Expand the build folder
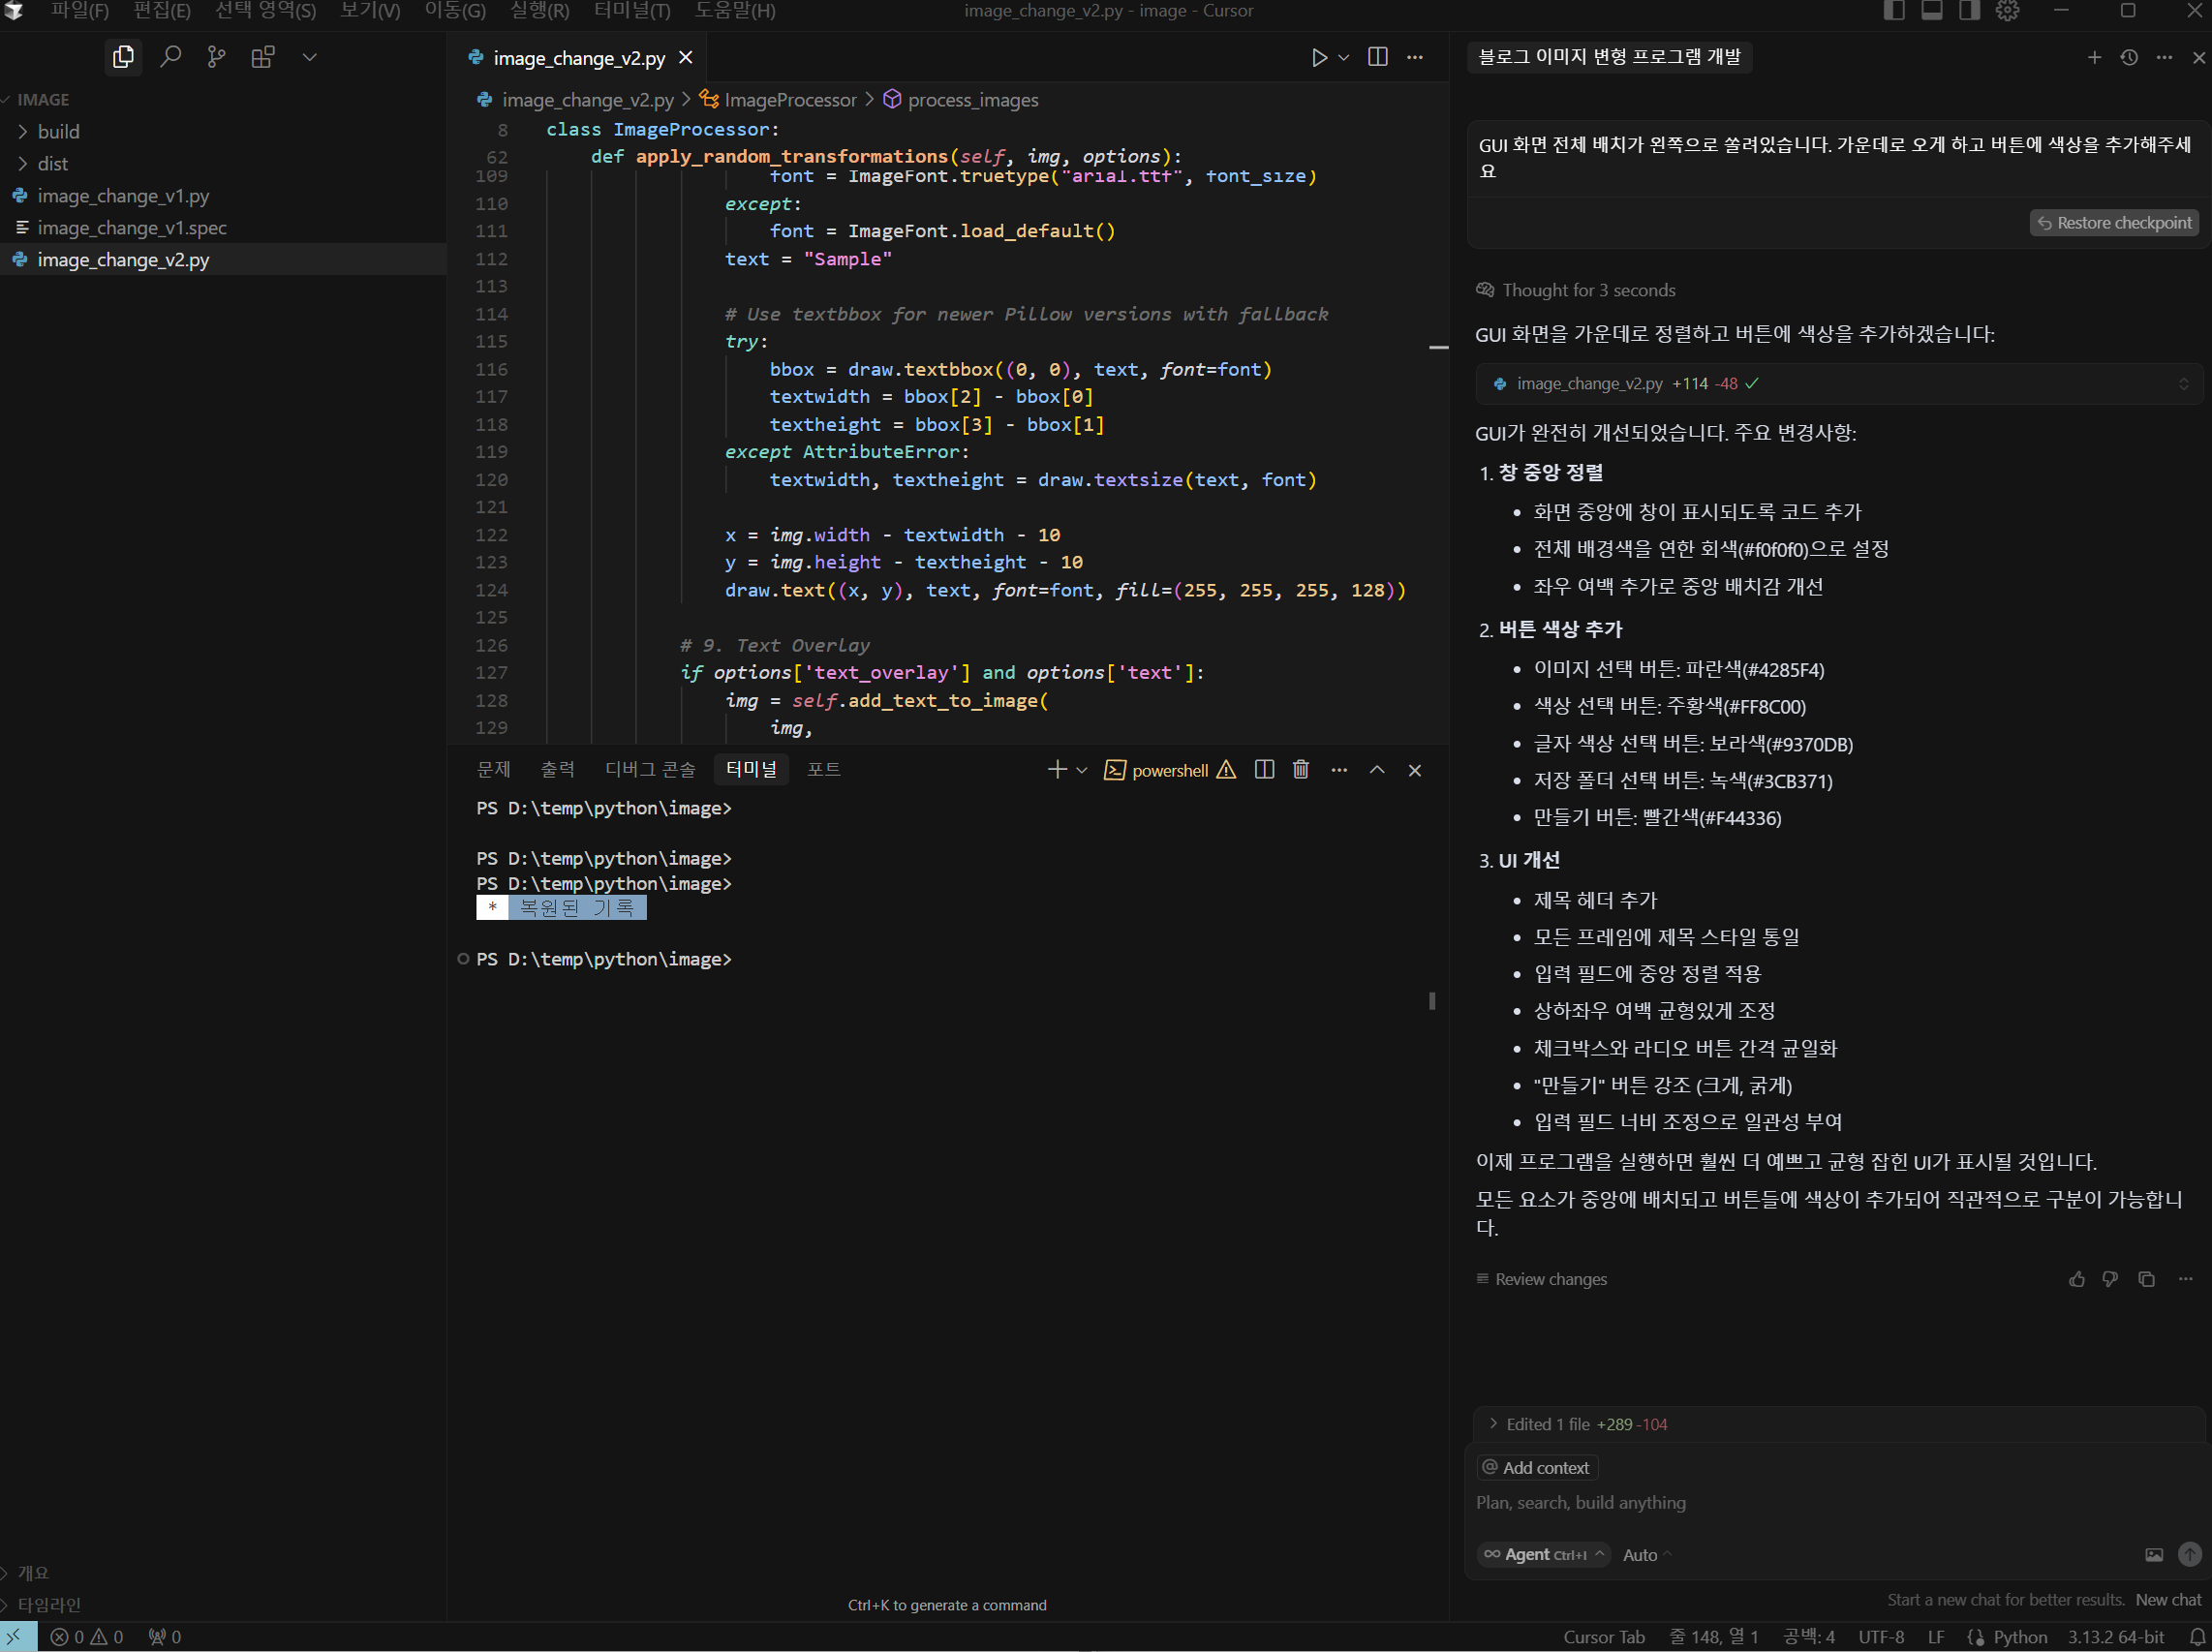This screenshot has width=2212, height=1652. [58, 132]
